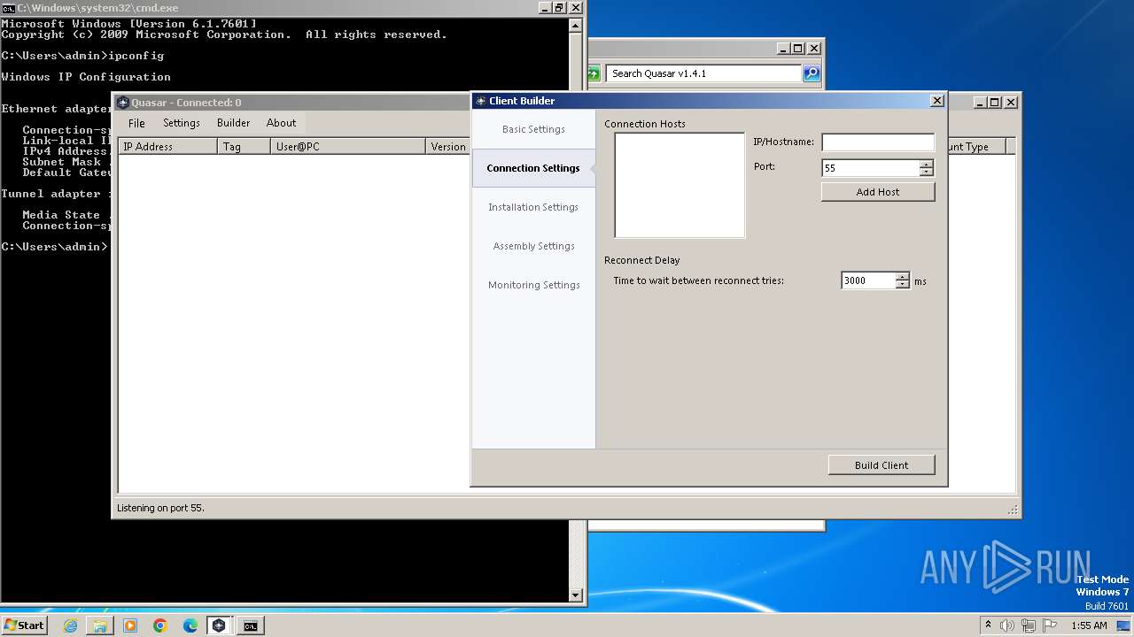Open Action Center flag tray icon
The image size is (1134, 637).
tap(1050, 625)
